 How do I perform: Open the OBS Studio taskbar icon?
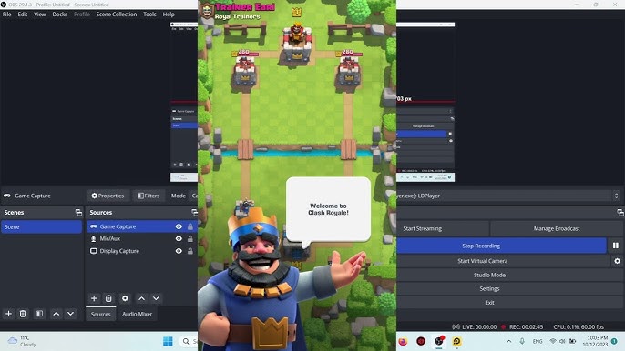click(439, 341)
